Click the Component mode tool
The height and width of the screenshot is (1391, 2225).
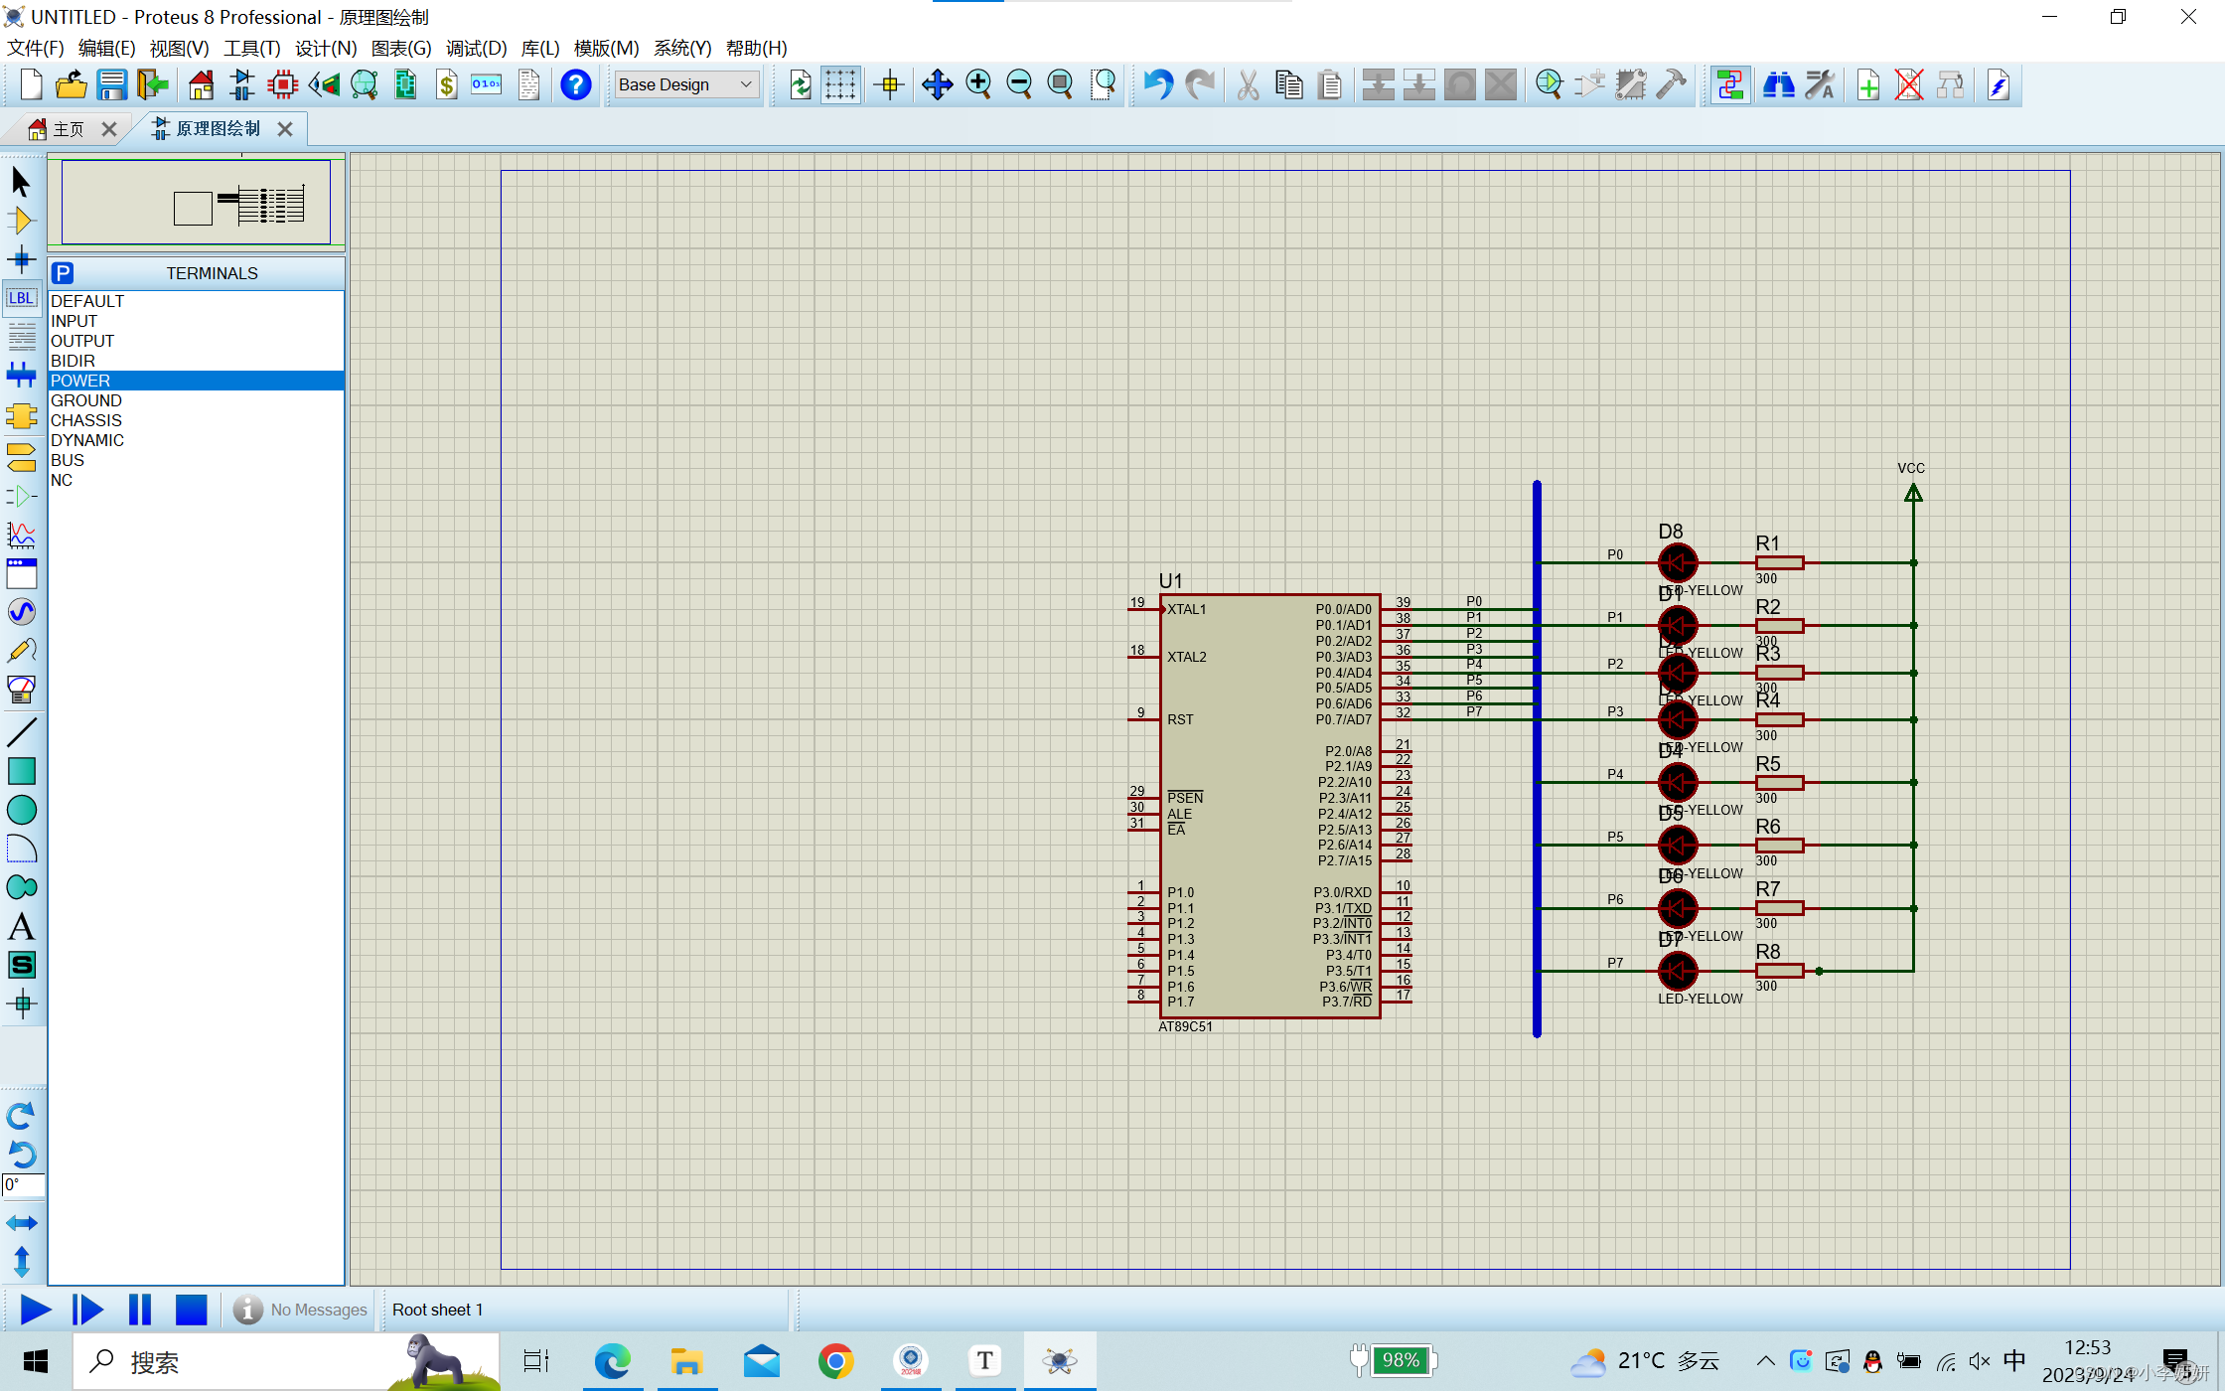(x=21, y=221)
